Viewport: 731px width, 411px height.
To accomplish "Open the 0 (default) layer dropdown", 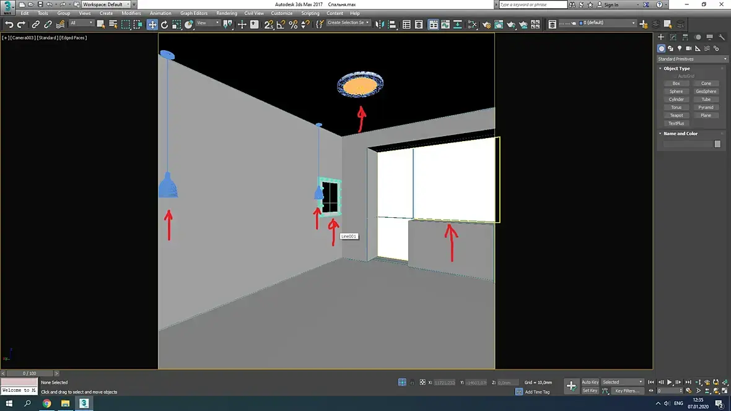I will tap(608, 23).
